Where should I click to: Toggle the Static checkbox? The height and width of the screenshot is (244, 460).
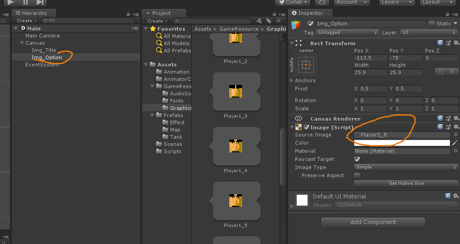[x=432, y=24]
